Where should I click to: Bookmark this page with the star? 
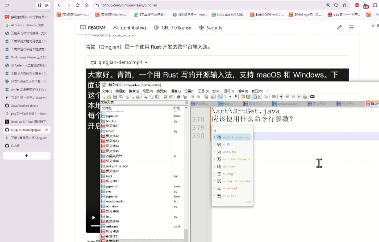pos(345,5)
